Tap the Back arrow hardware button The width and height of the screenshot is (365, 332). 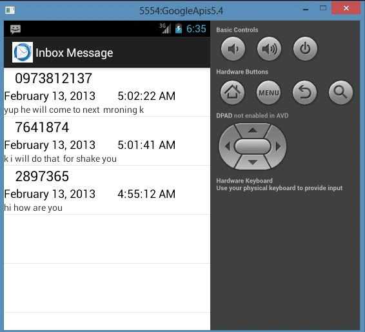pyautogui.click(x=305, y=93)
